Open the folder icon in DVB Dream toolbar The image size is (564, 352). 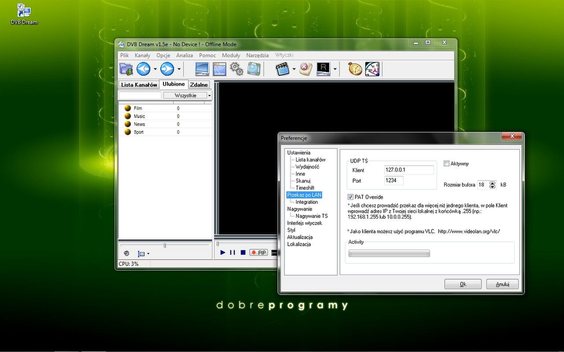(126, 69)
